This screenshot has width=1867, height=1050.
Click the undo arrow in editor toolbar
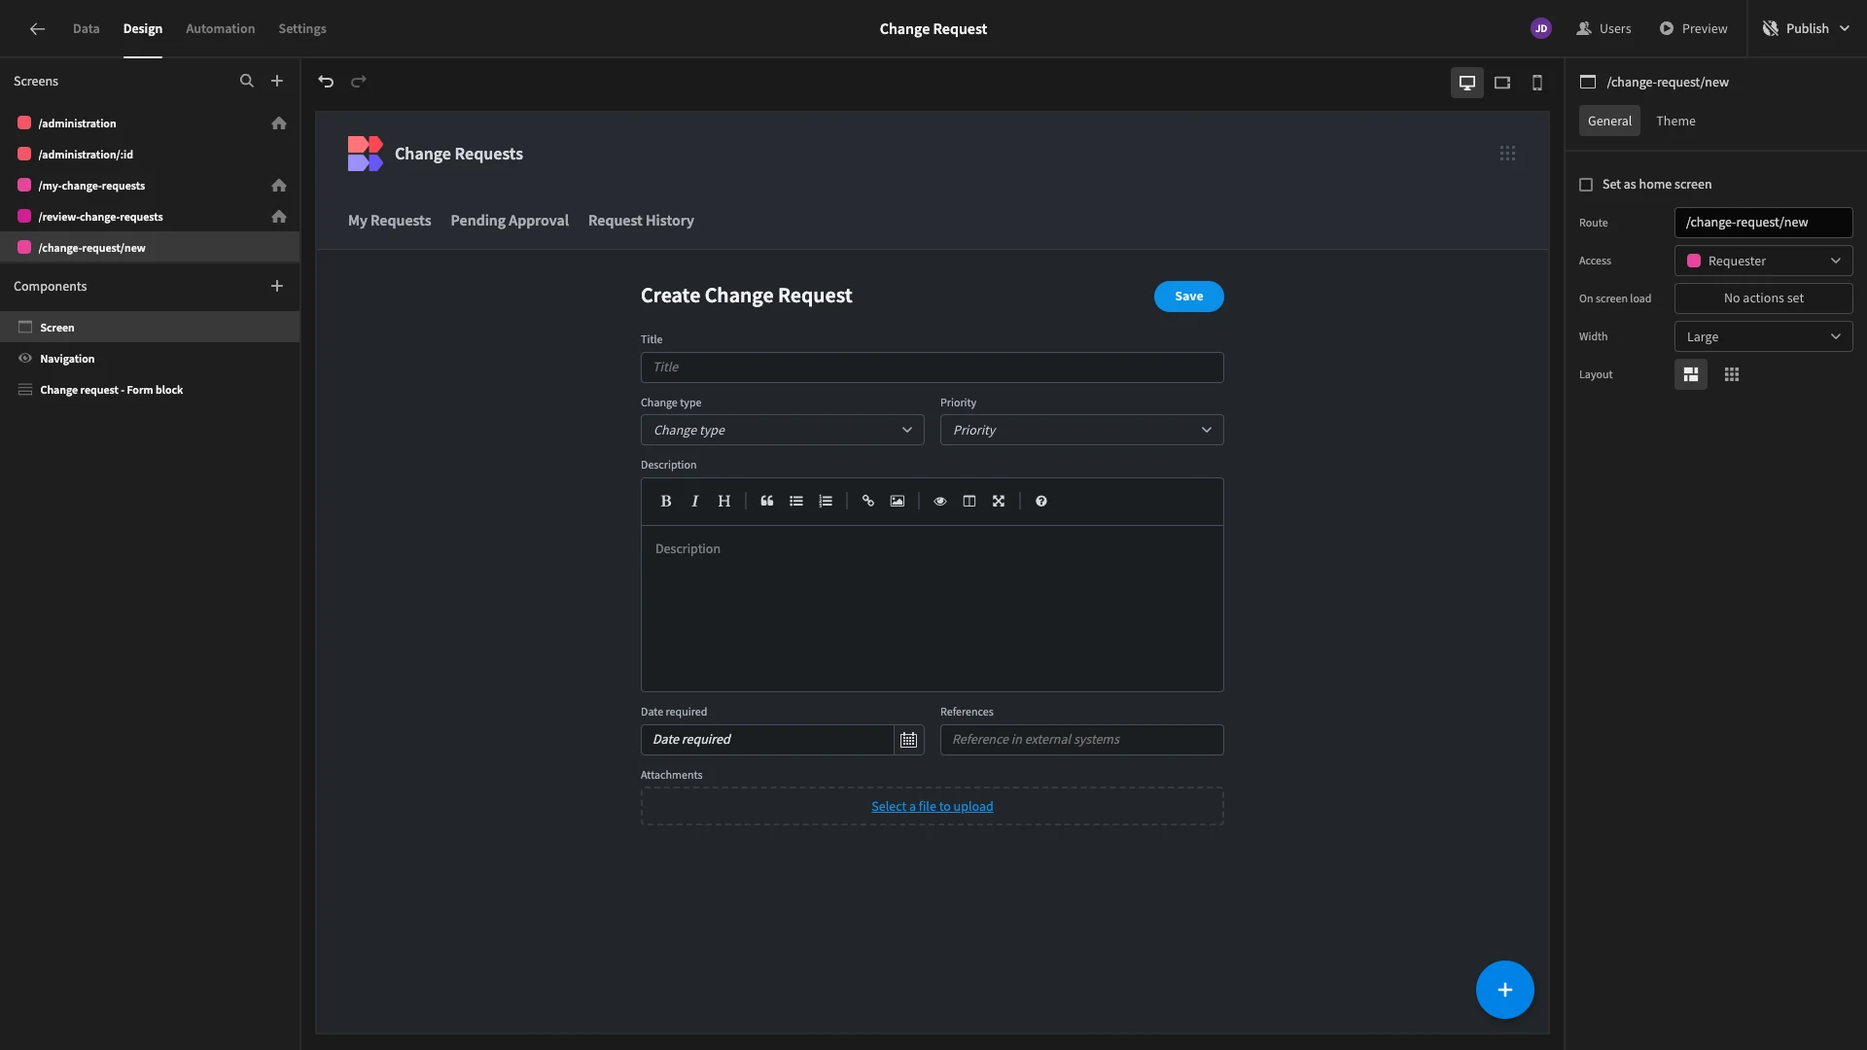(326, 82)
